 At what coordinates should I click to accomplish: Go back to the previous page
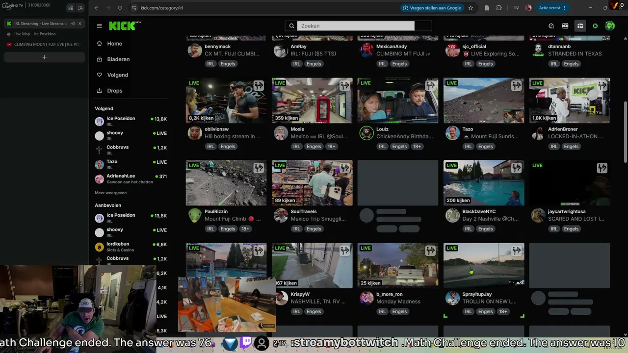click(x=97, y=8)
